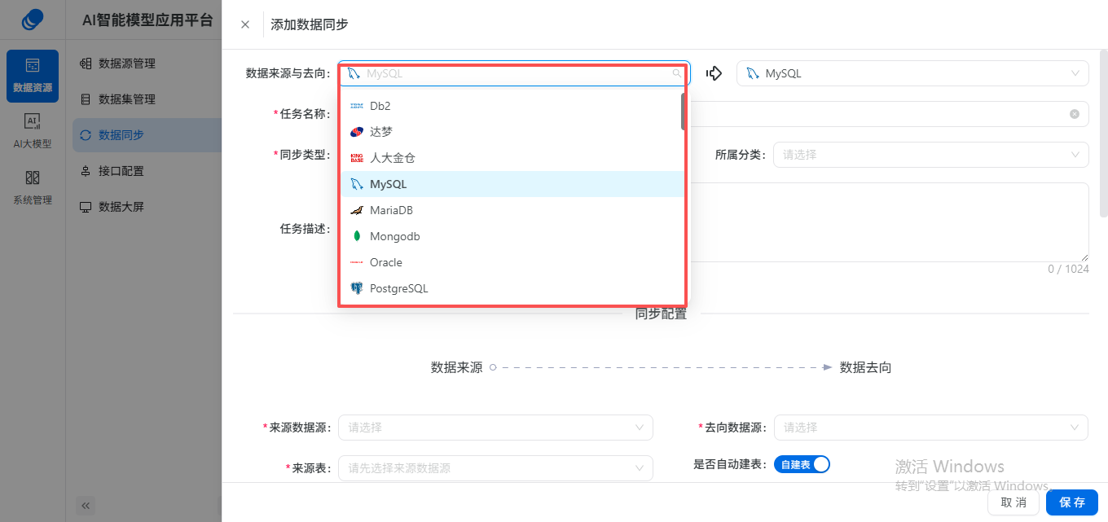Select 数据集管理 menu item
The image size is (1108, 522).
(x=126, y=99)
